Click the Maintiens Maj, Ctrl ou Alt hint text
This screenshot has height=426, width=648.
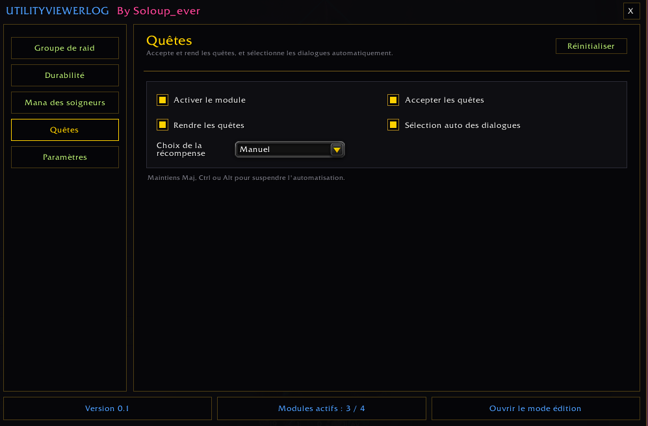click(x=246, y=177)
